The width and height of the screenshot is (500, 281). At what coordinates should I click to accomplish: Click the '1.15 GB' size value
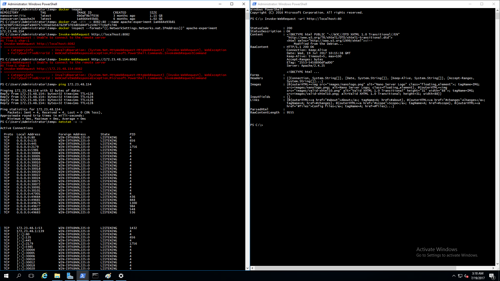pos(156,16)
